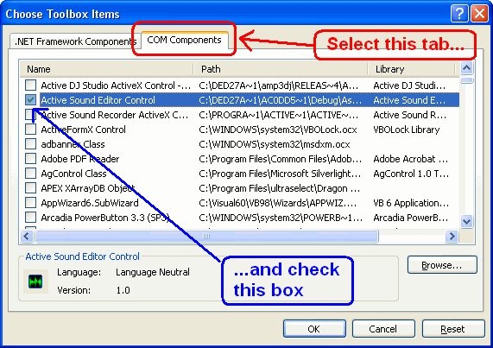Click the title bar Help question mark
The height and width of the screenshot is (348, 493).
[x=459, y=14]
